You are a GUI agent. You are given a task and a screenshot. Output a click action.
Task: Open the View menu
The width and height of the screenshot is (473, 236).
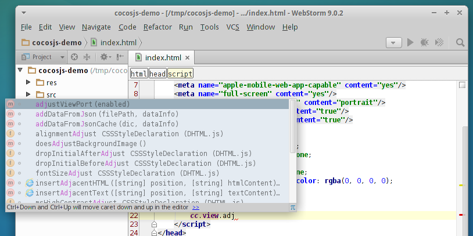[x=67, y=27]
